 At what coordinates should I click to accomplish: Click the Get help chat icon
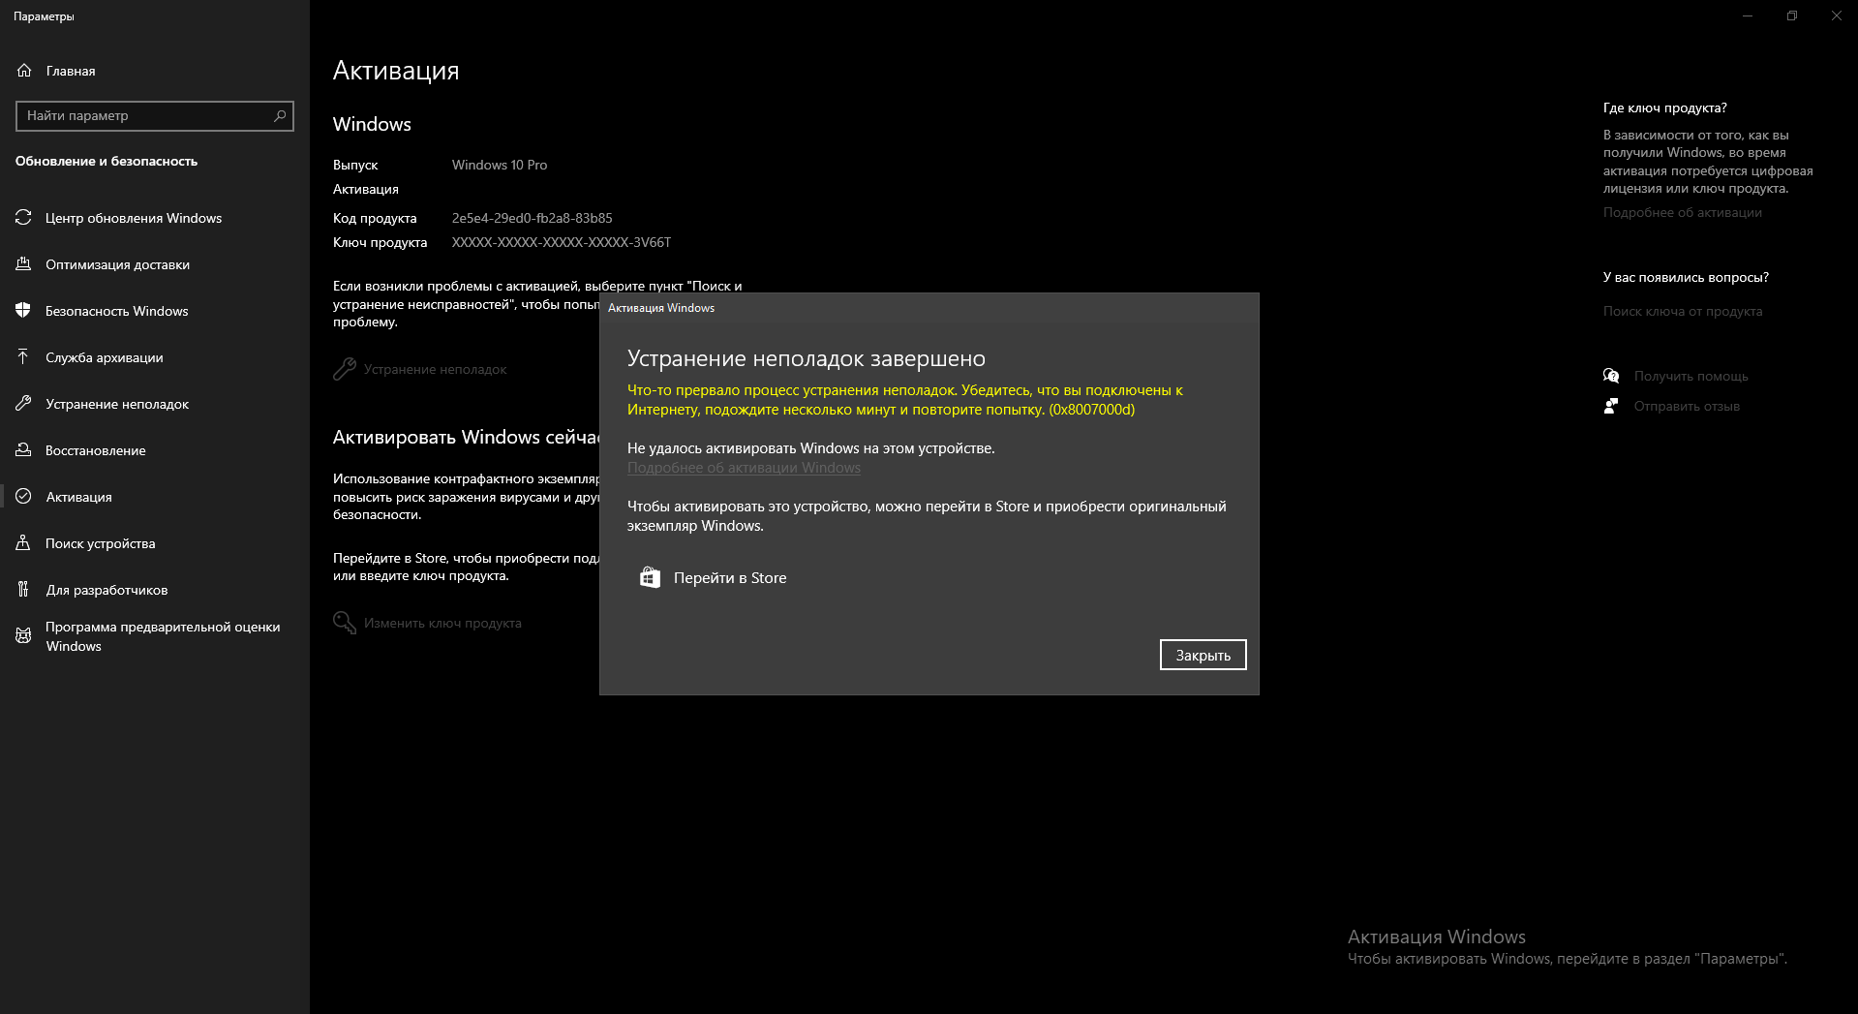[1611, 376]
